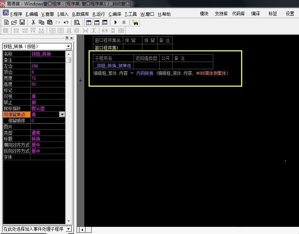Click the print preview magnifier icon
The width and height of the screenshot is (299, 234).
click(x=77, y=22)
